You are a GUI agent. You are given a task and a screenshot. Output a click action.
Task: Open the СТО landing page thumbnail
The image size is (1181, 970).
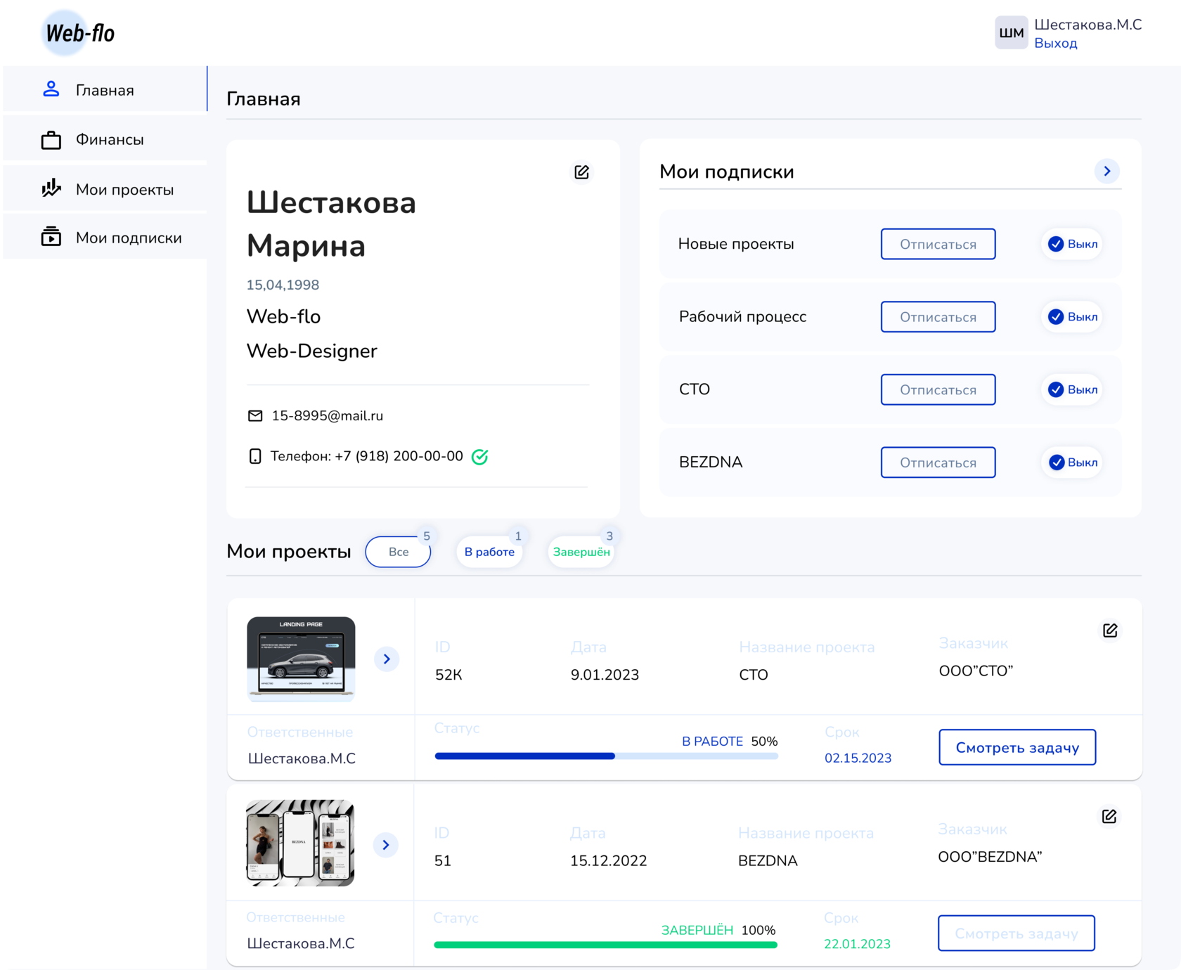[301, 659]
